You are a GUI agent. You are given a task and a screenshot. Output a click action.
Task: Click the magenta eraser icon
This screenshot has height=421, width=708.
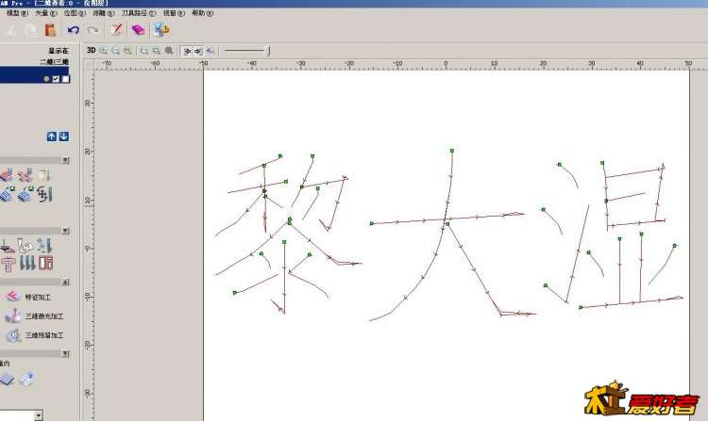pyautogui.click(x=138, y=30)
